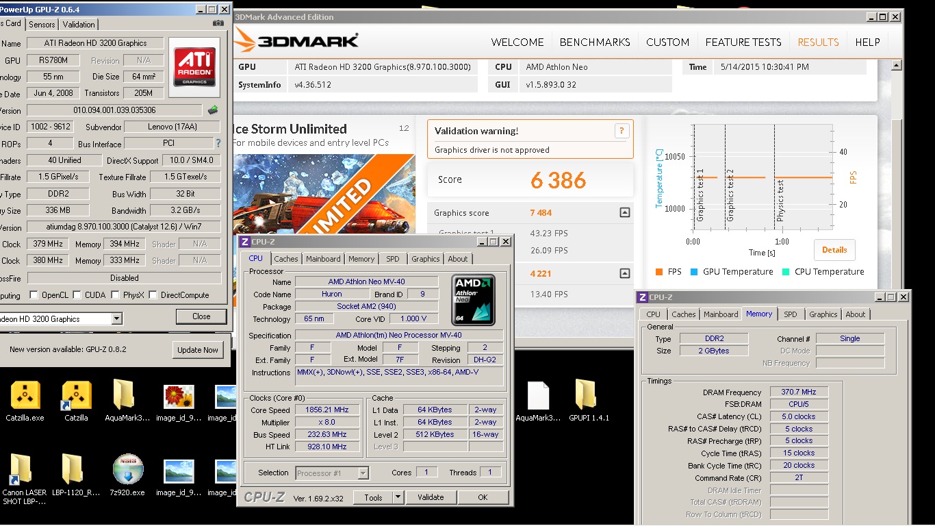Click the blue GPU Temperature legend swatch
This screenshot has width=935, height=526.
coord(694,272)
